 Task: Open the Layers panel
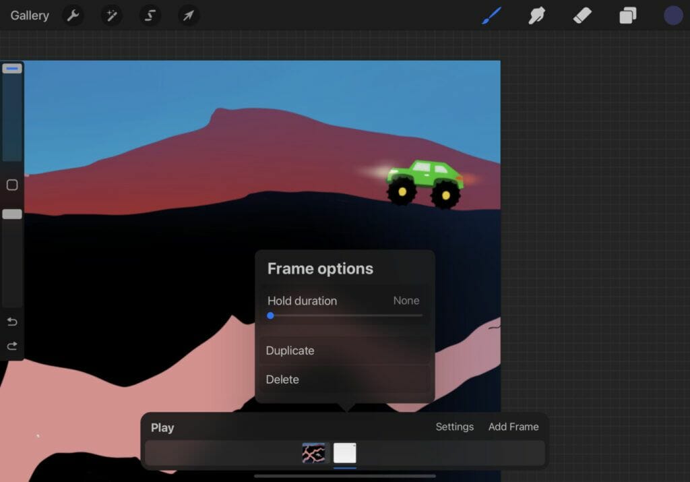tap(628, 16)
